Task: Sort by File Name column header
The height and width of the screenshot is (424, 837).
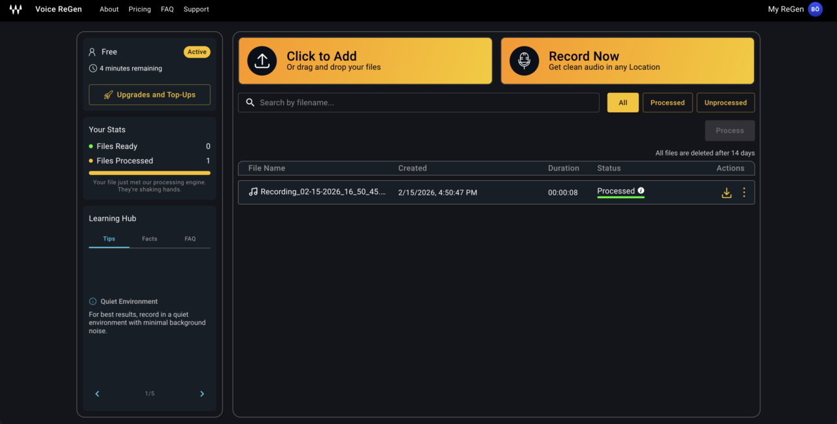Action: point(267,168)
